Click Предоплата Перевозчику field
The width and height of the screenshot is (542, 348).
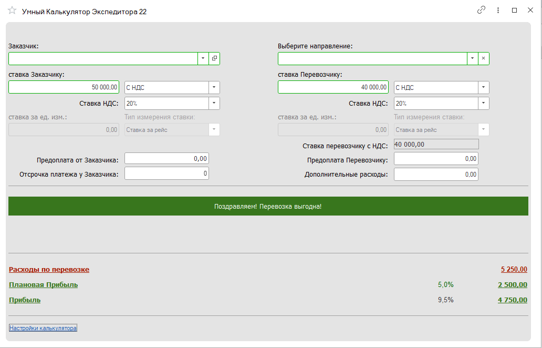(436, 158)
